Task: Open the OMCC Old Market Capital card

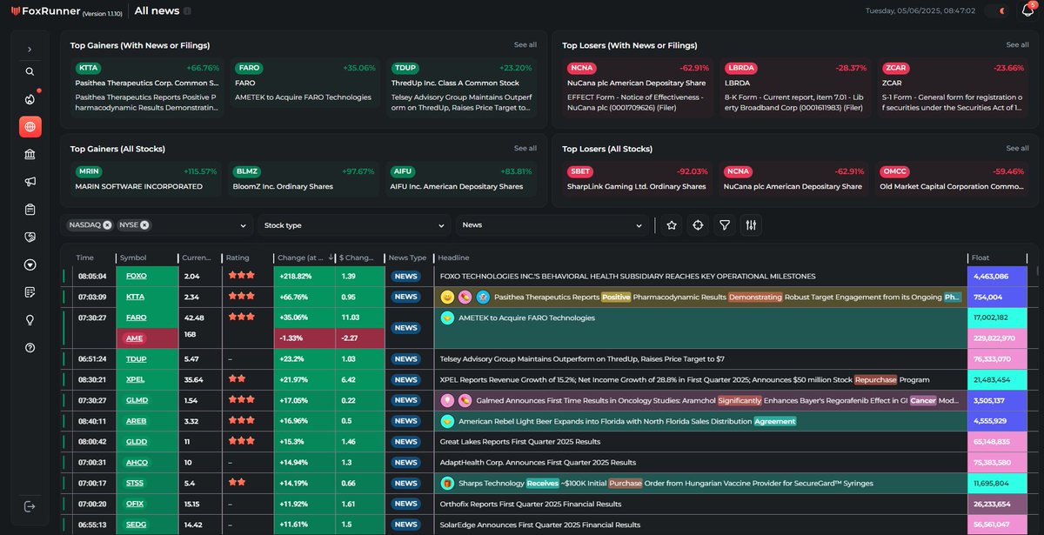Action: (x=952, y=179)
